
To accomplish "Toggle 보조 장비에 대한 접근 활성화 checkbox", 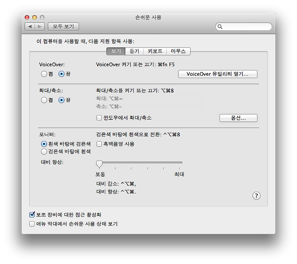I will [32, 215].
